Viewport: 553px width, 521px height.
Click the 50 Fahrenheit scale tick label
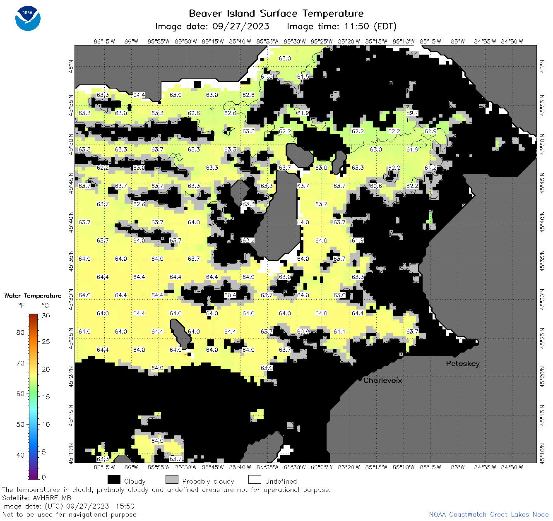[20, 424]
